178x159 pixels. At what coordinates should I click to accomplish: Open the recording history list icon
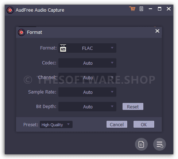pos(159,144)
